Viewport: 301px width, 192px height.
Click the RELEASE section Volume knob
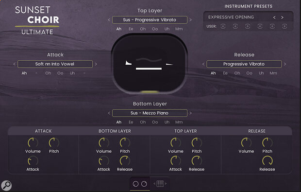(246, 142)
